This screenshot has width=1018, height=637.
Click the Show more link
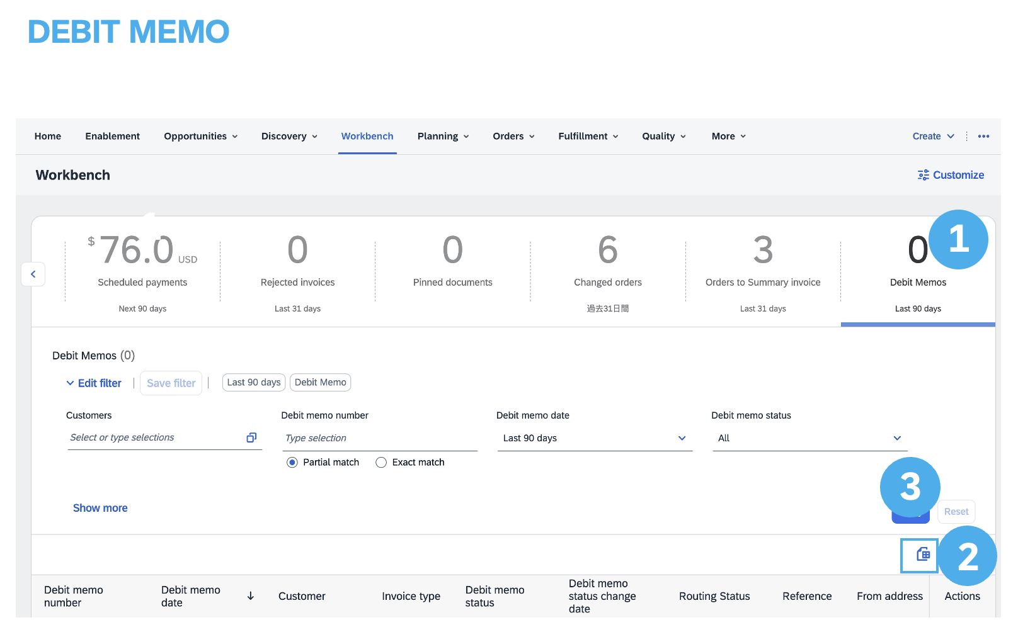tap(100, 508)
